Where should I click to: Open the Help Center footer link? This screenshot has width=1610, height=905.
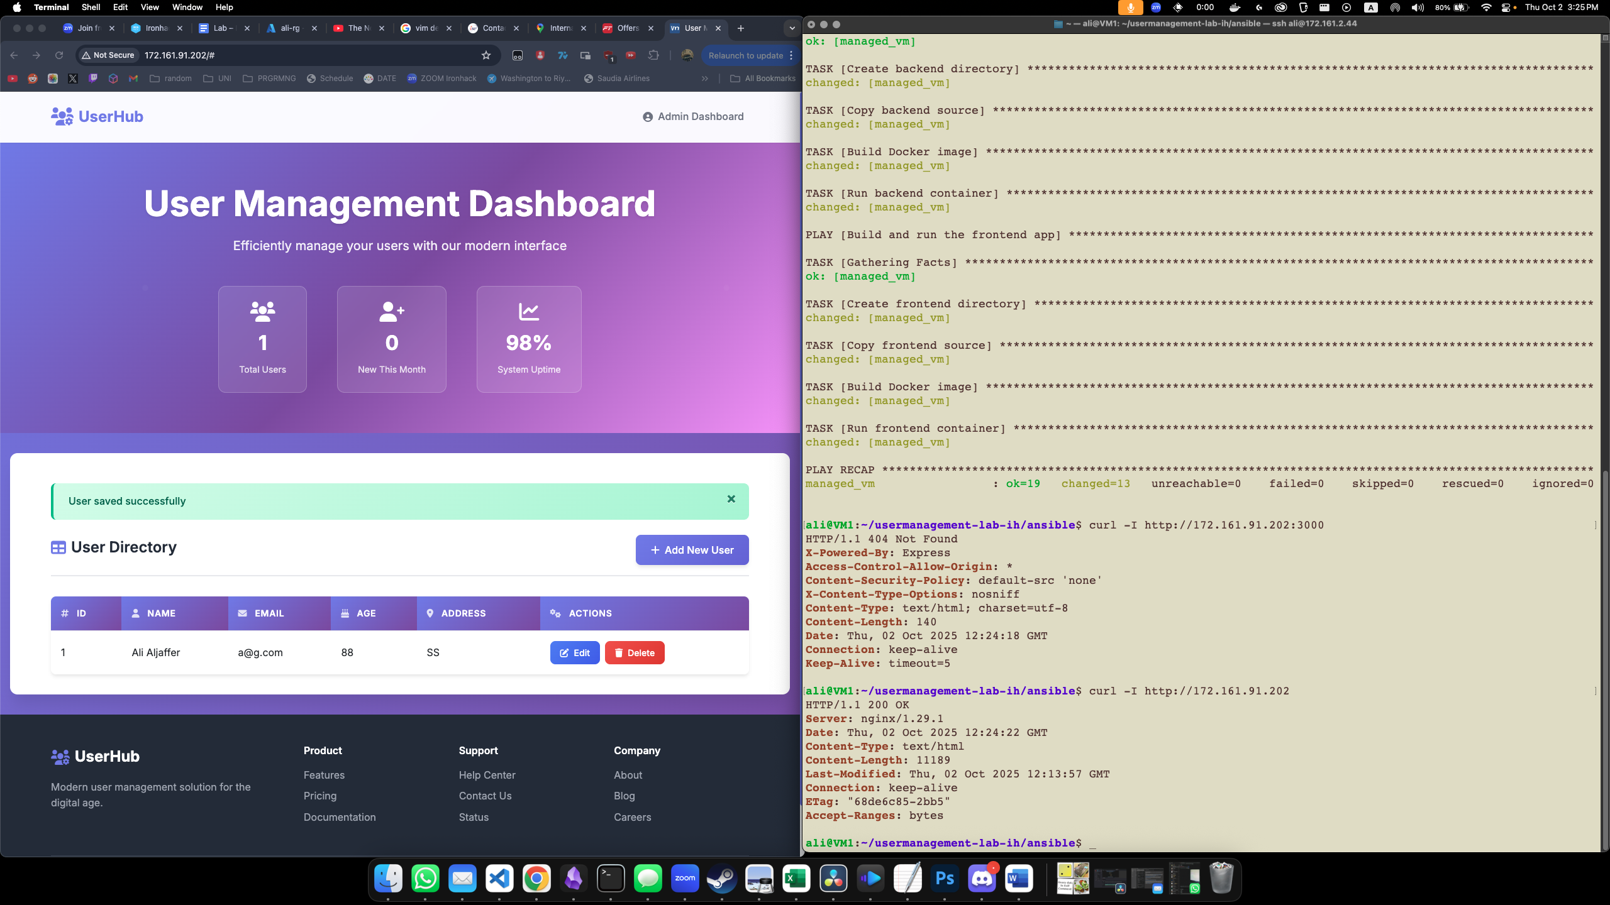click(x=487, y=775)
